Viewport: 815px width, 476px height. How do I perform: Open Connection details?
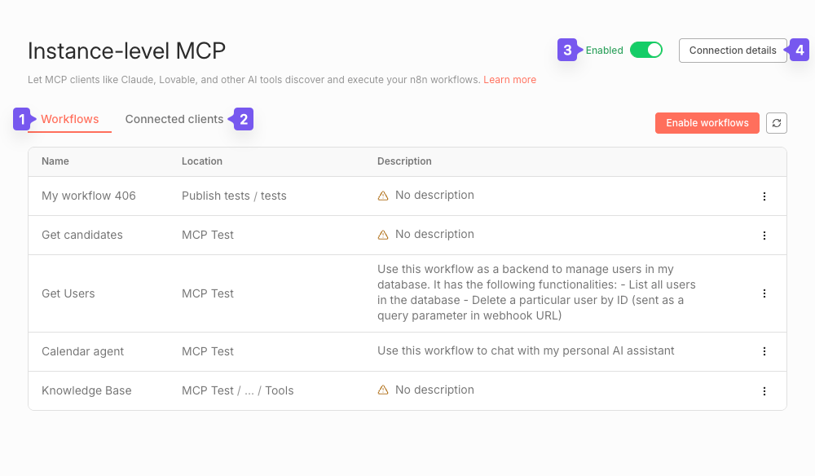click(x=733, y=50)
